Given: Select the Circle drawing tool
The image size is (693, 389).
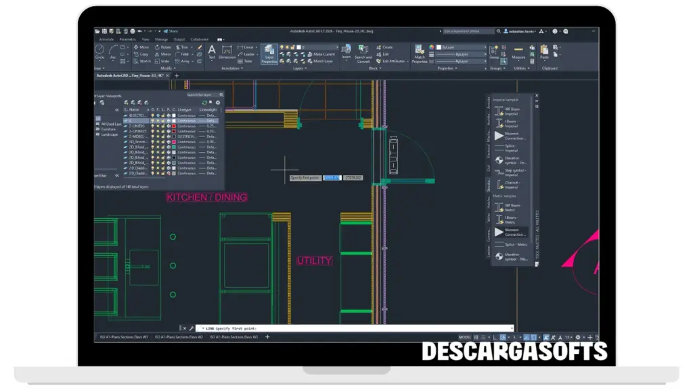Looking at the screenshot, I should click(x=99, y=52).
